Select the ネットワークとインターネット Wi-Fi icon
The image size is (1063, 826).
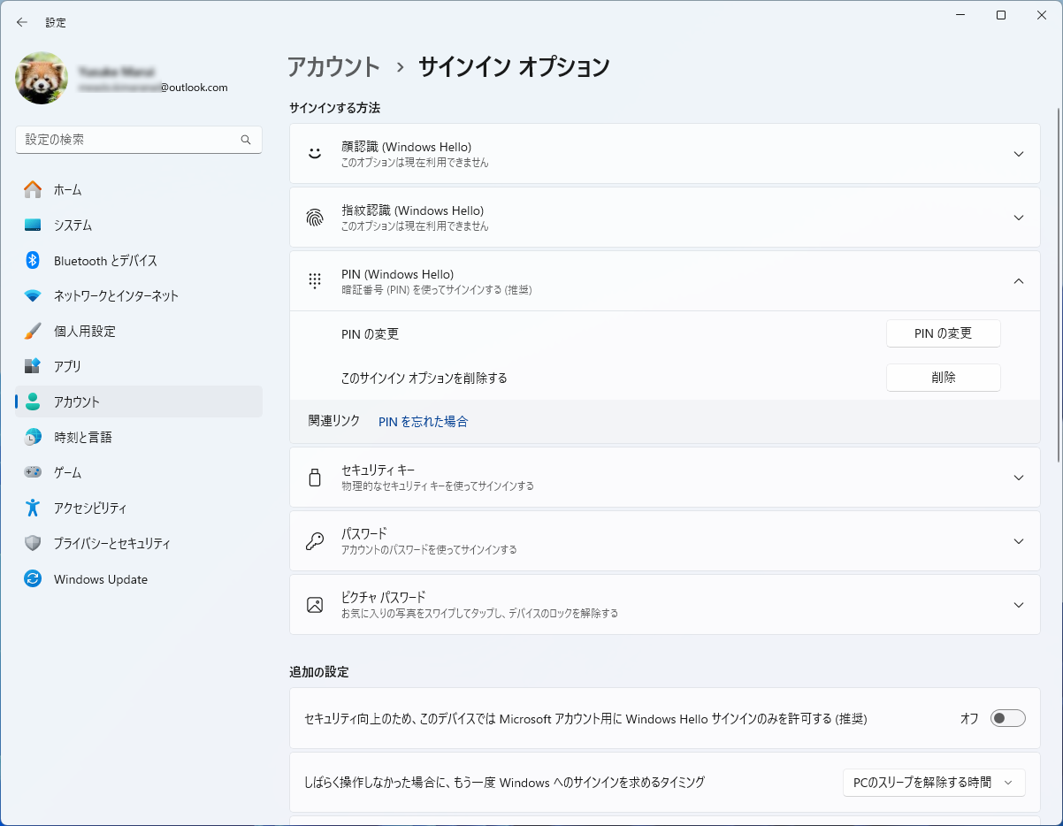[33, 295]
